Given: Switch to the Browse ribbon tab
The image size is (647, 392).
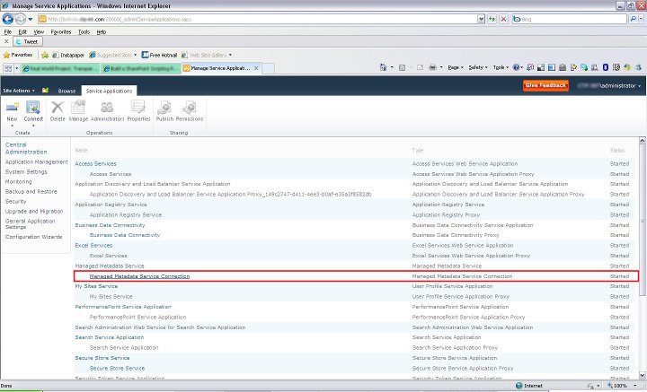Looking at the screenshot, I should (x=66, y=91).
